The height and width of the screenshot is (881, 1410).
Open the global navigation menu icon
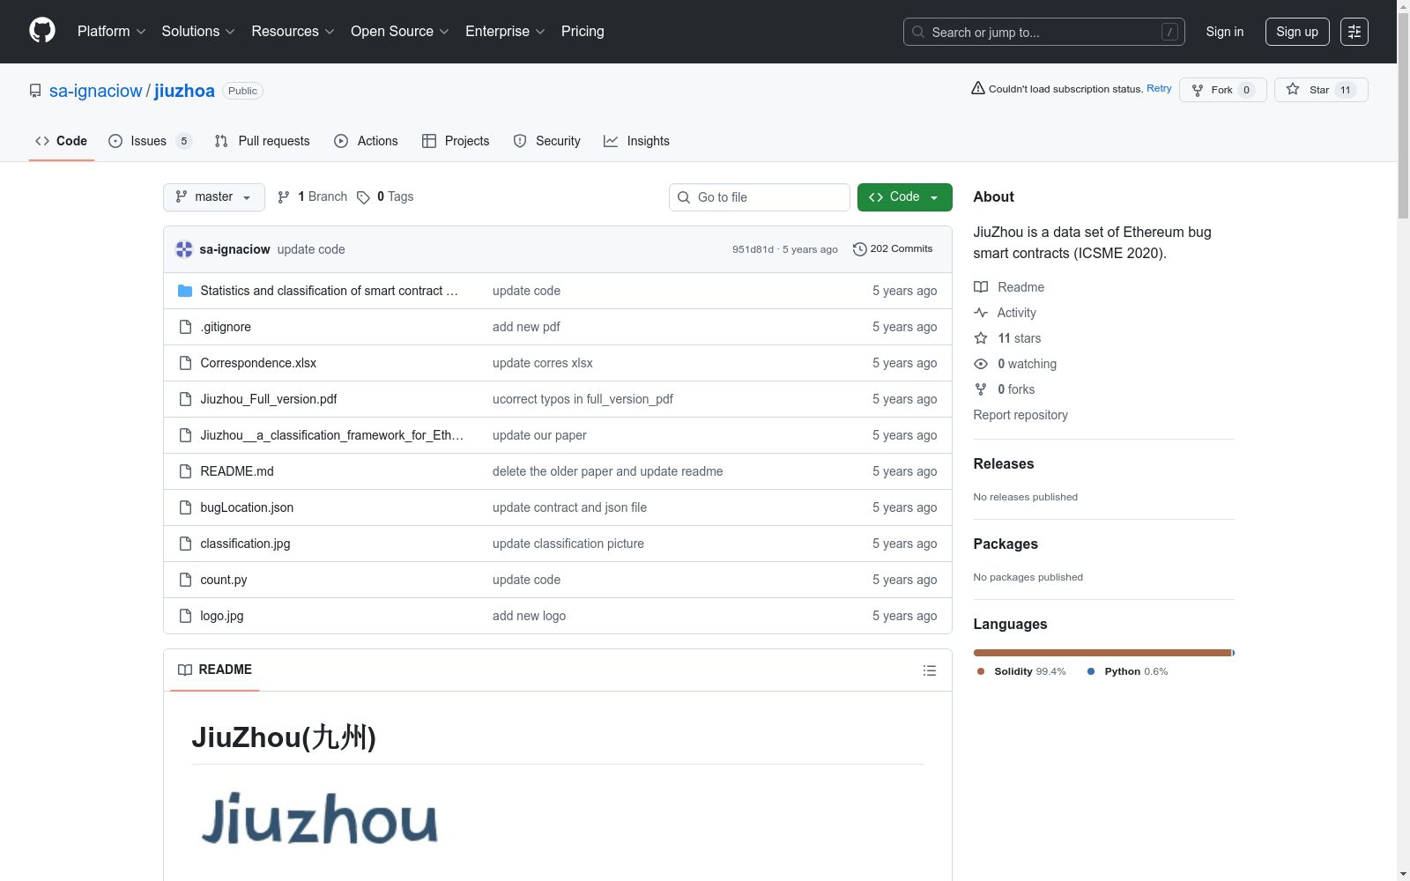point(1354,32)
